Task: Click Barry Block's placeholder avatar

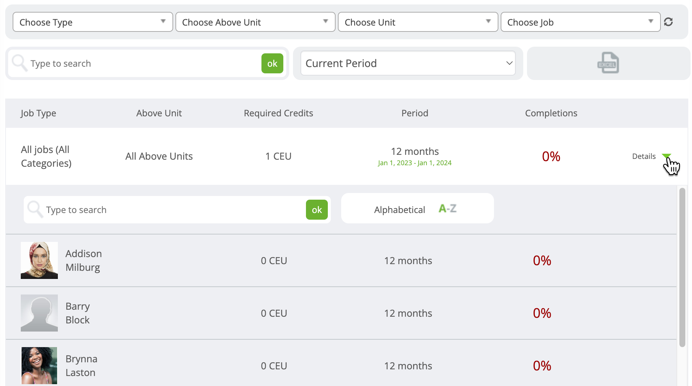Action: click(39, 313)
